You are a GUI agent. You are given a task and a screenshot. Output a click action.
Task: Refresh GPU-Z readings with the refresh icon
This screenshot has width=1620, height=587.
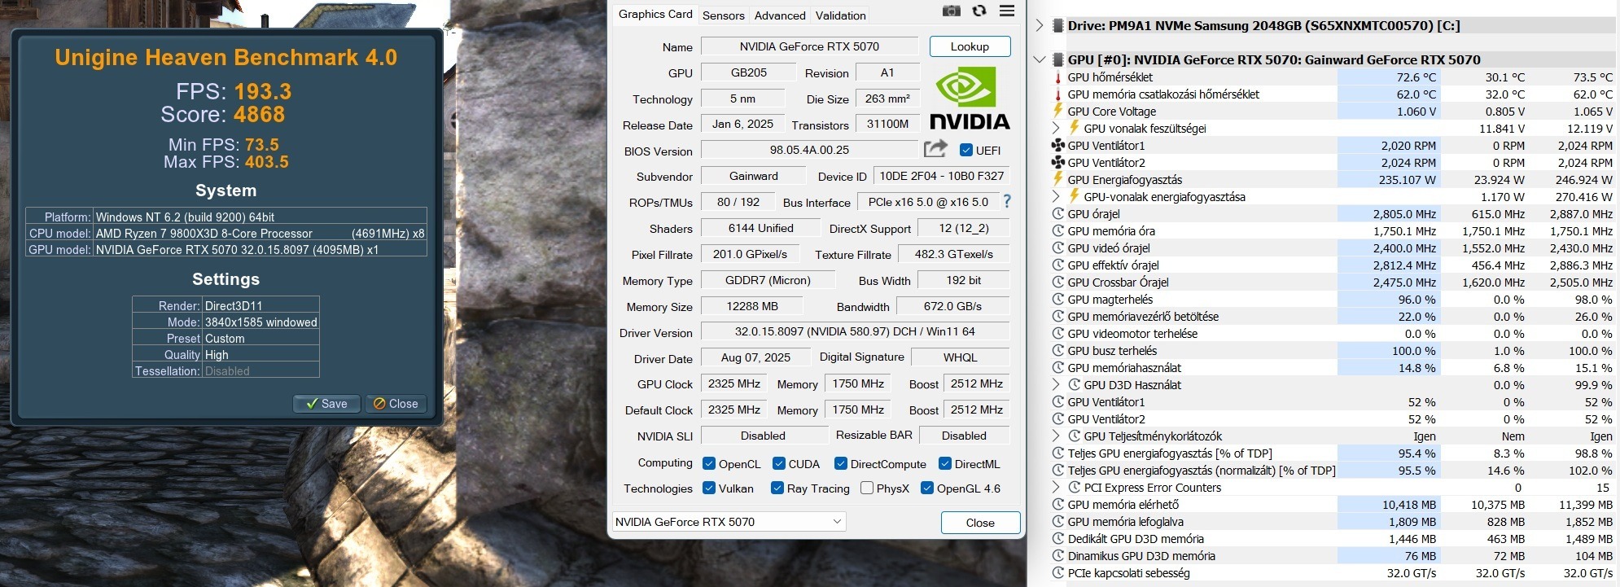[979, 11]
